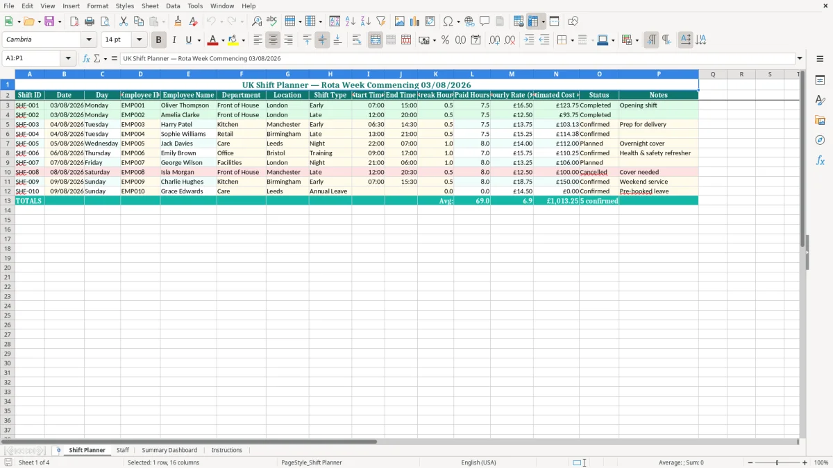Click the Insert Image icon
Image resolution: width=833 pixels, height=468 pixels.
[400, 21]
